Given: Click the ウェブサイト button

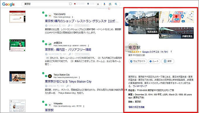Looking at the screenshot, I should point(138,61).
